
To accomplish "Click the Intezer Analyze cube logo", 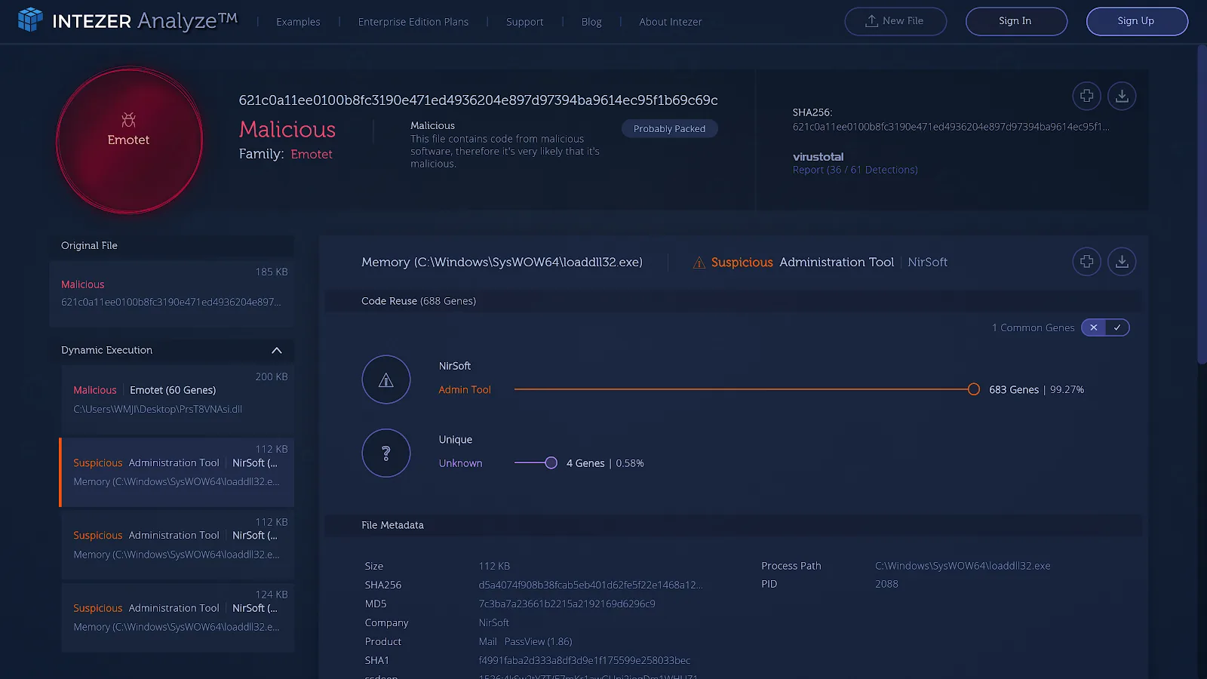I will tap(30, 20).
